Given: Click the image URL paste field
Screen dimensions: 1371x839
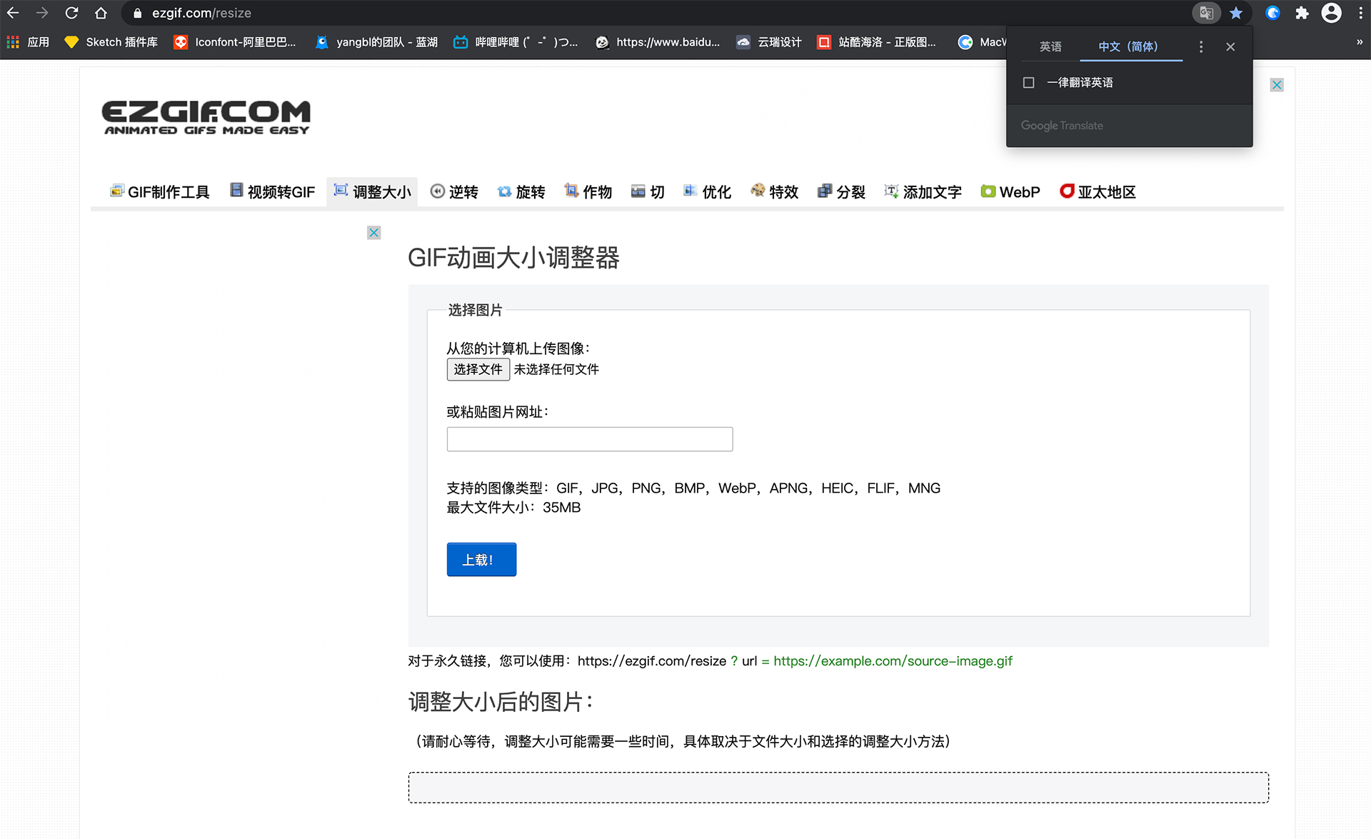Looking at the screenshot, I should click(x=589, y=439).
